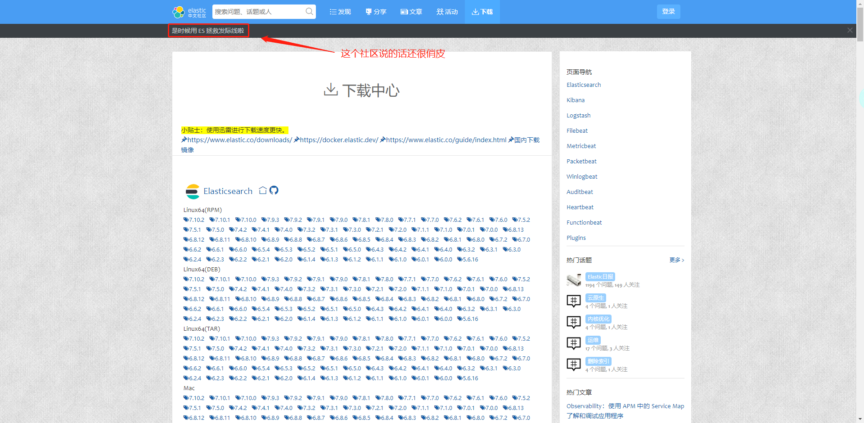Download 7.10.2 under Mac
864x423 pixels.
pos(194,398)
